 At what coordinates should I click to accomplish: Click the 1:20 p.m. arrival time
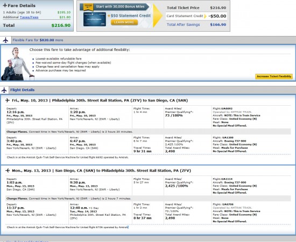pyautogui.click(x=77, y=112)
